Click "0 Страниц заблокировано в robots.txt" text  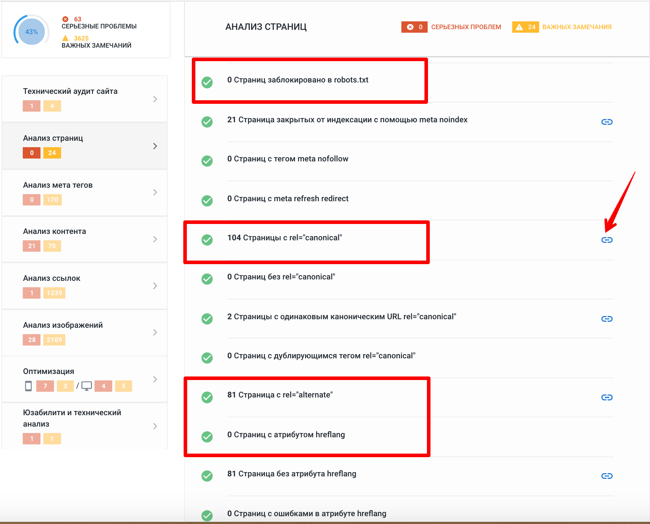point(298,80)
